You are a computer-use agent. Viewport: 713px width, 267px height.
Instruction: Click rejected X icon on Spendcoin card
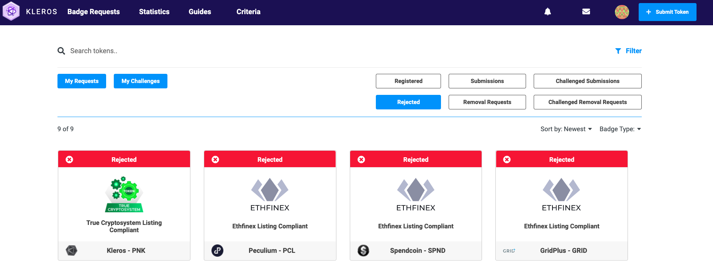coord(361,160)
